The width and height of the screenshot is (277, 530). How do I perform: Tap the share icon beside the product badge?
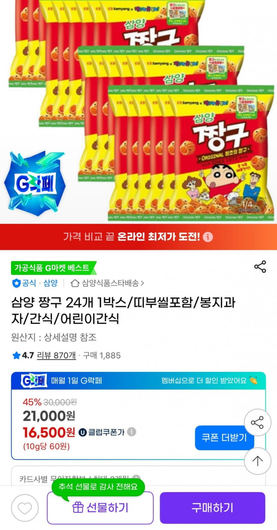[x=260, y=267]
